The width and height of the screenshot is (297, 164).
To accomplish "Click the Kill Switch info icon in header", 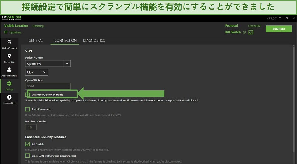I will coord(244,32).
